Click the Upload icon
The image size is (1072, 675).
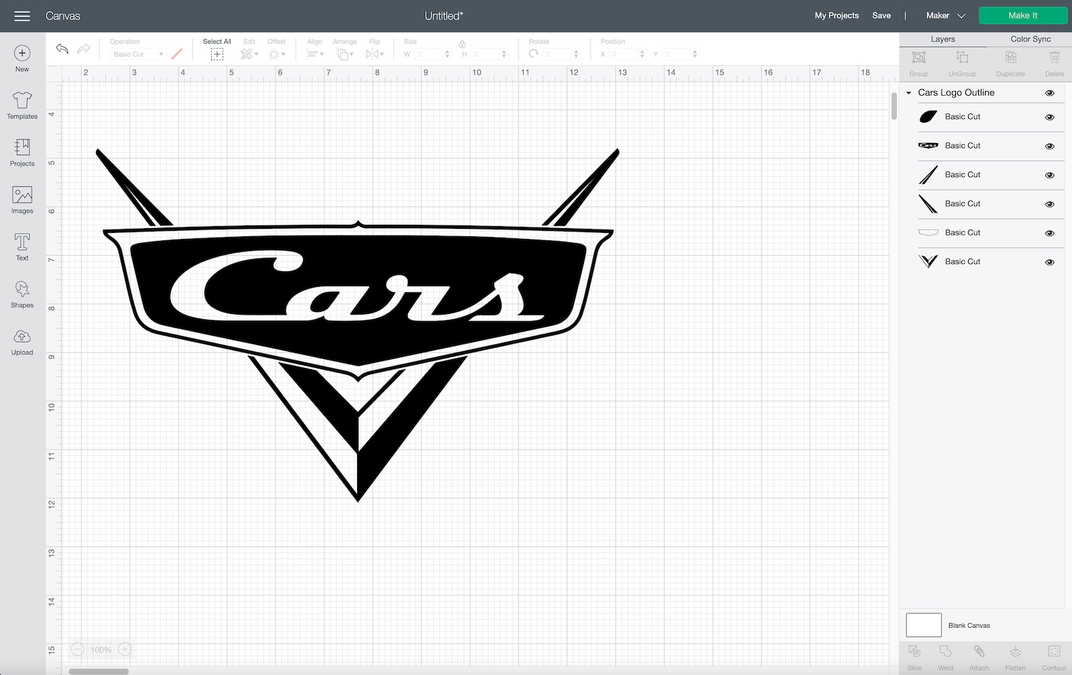(22, 336)
